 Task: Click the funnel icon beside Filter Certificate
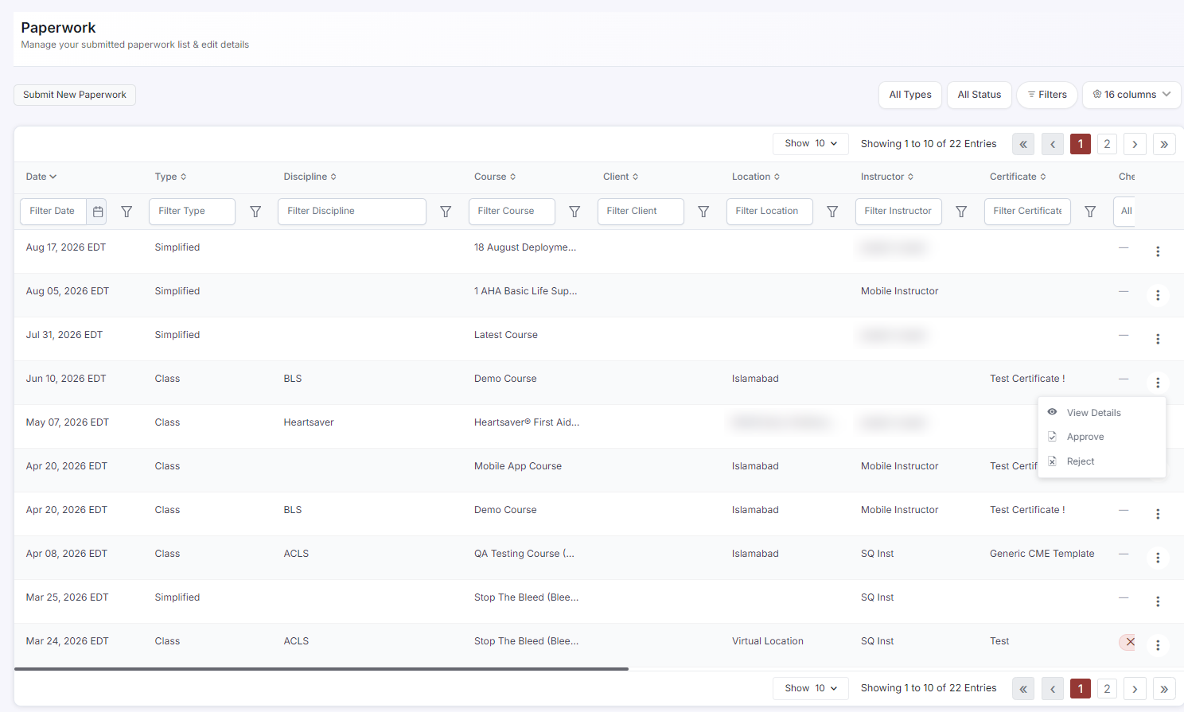pos(1090,212)
